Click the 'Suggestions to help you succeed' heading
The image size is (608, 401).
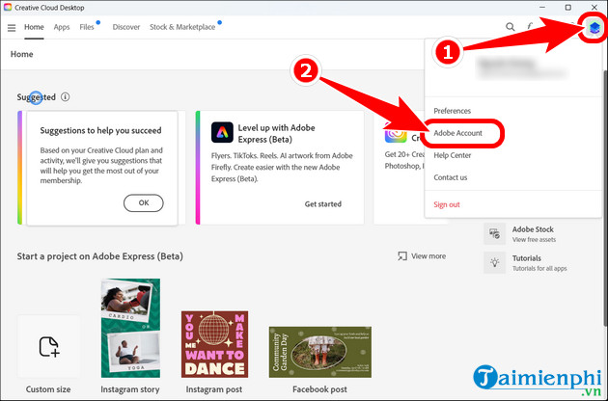[100, 130]
